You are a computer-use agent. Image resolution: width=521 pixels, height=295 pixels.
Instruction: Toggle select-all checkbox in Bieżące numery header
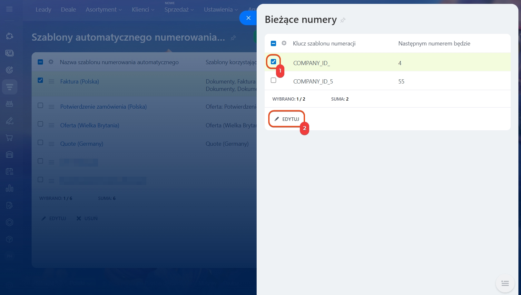tap(273, 43)
